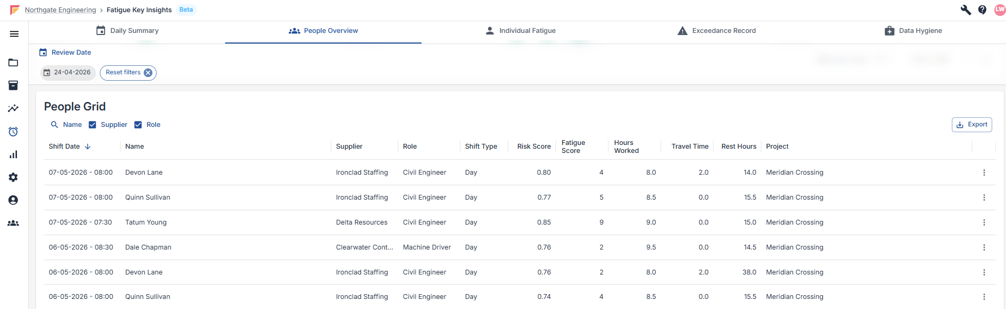Click shift date 06-05-2026 - 08:30
Image resolution: width=1006 pixels, height=309 pixels.
81,247
